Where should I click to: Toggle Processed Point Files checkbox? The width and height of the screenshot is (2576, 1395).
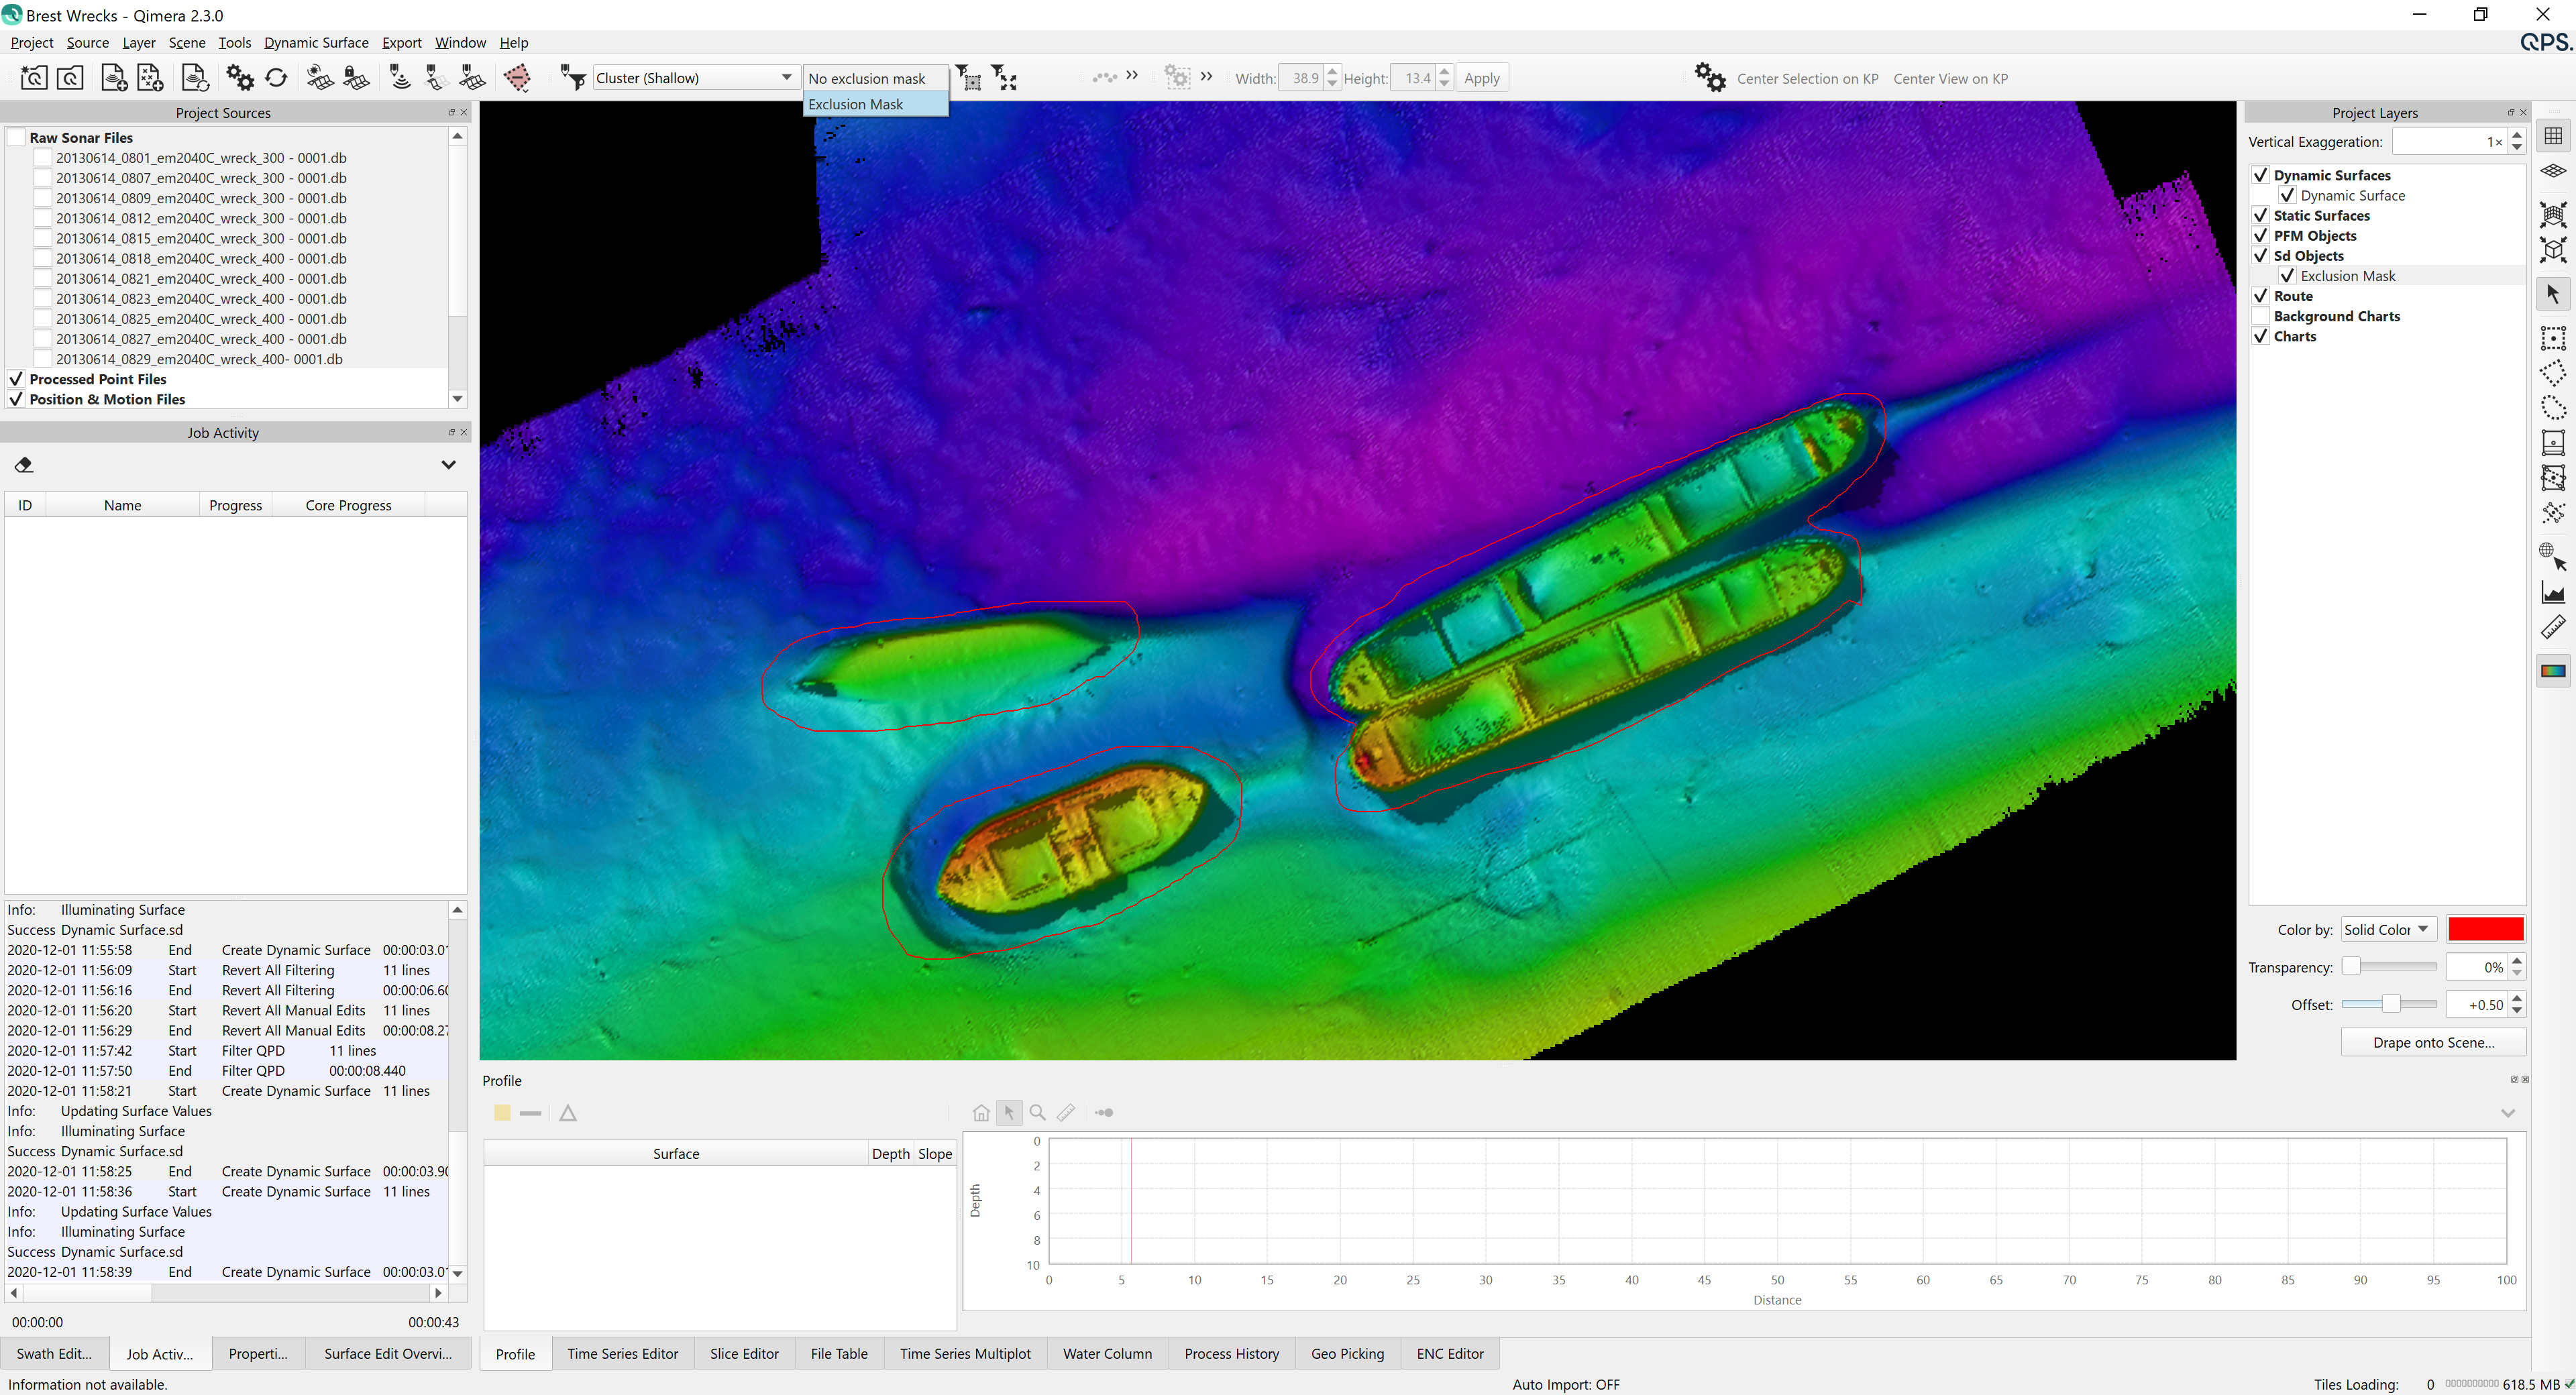pos(16,379)
